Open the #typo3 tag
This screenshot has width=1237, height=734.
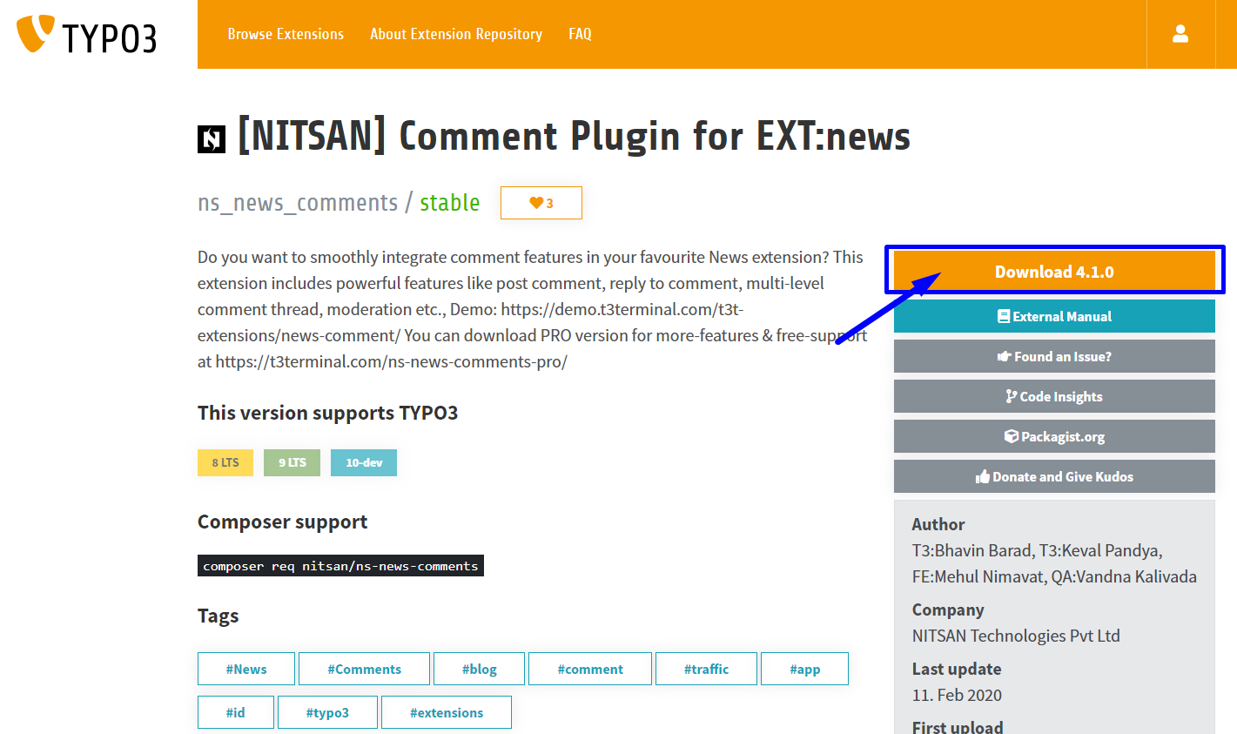pyautogui.click(x=327, y=712)
